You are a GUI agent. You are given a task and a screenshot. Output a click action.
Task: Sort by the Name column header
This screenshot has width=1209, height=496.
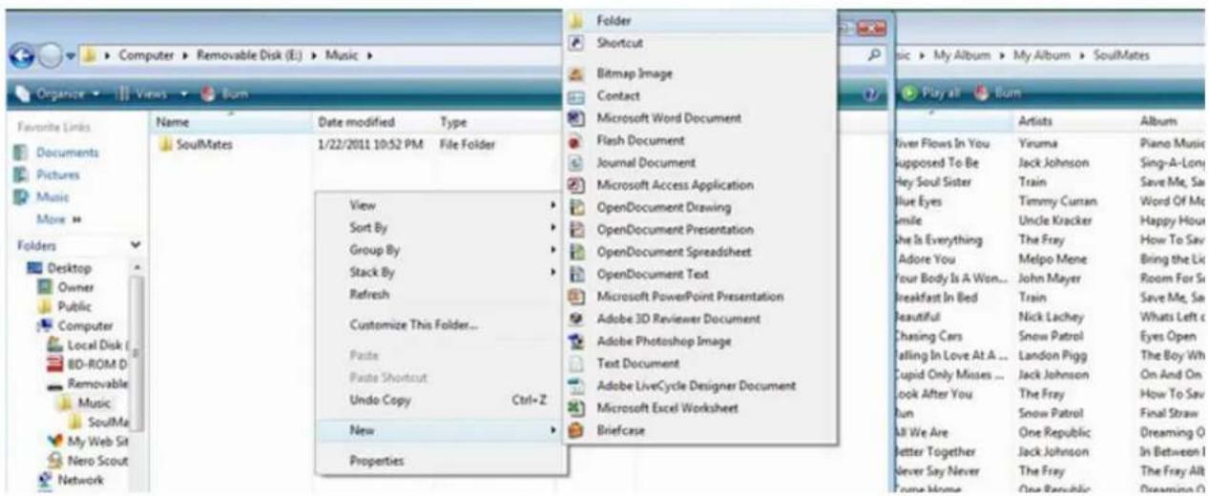[232, 123]
